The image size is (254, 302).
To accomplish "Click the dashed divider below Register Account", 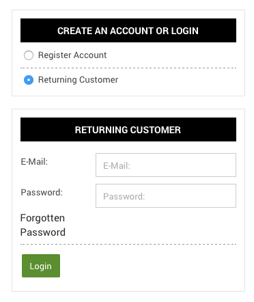I will click(x=128, y=68).
